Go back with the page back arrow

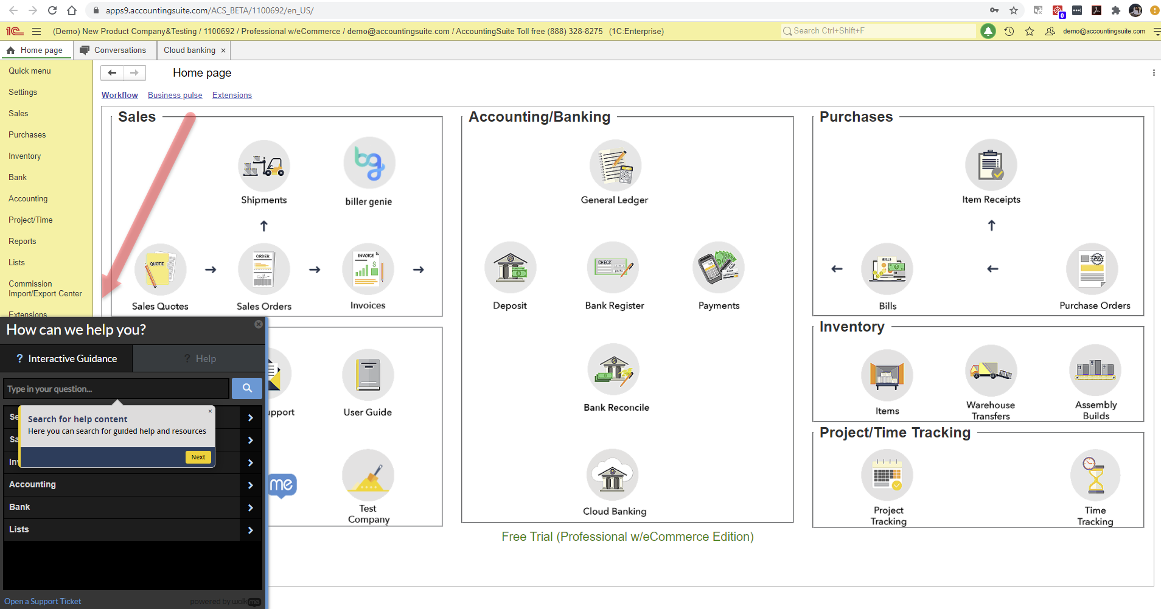[112, 73]
